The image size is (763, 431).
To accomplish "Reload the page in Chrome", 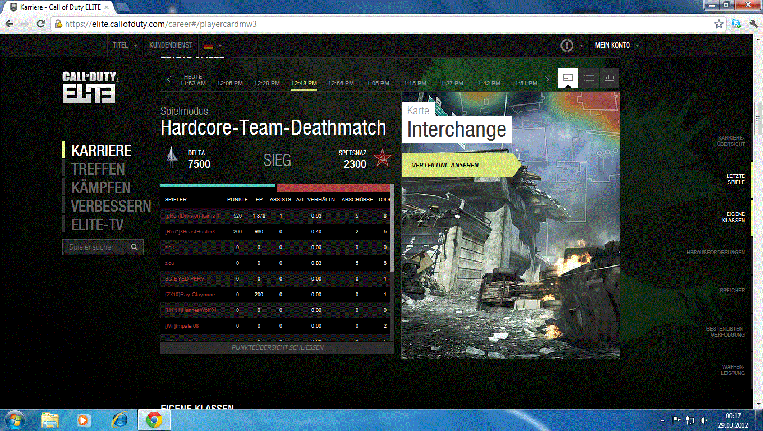I will 40,24.
